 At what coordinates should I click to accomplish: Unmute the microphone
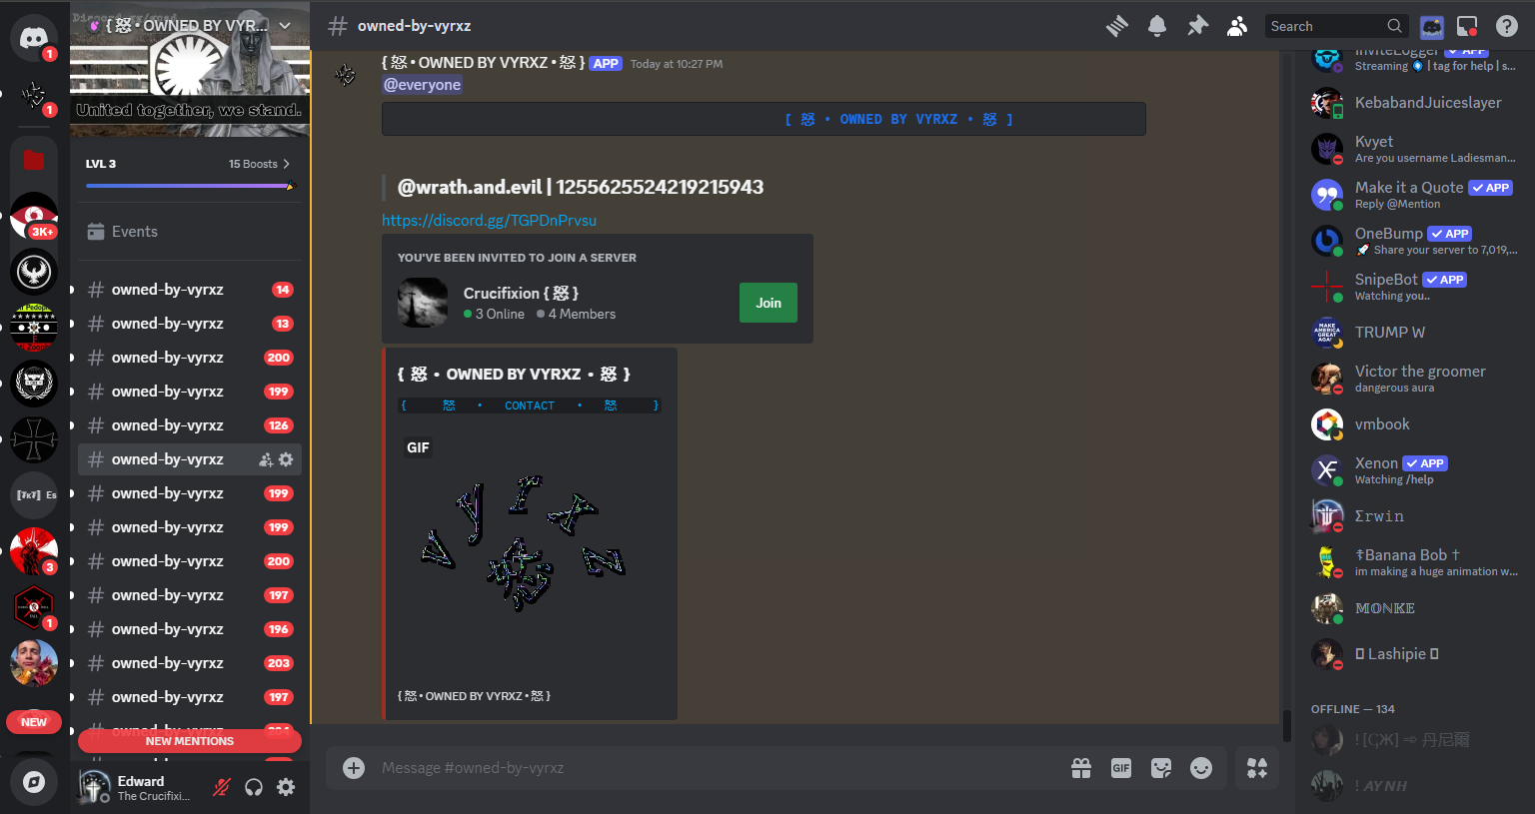click(x=222, y=787)
